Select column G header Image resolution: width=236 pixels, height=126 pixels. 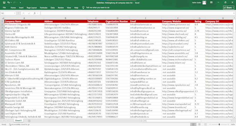click(x=200, y=18)
